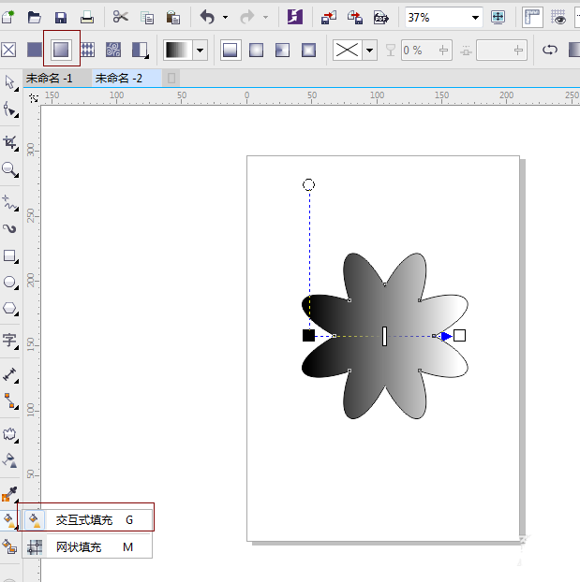Click the Export icon
The height and width of the screenshot is (582, 580).
click(x=355, y=18)
